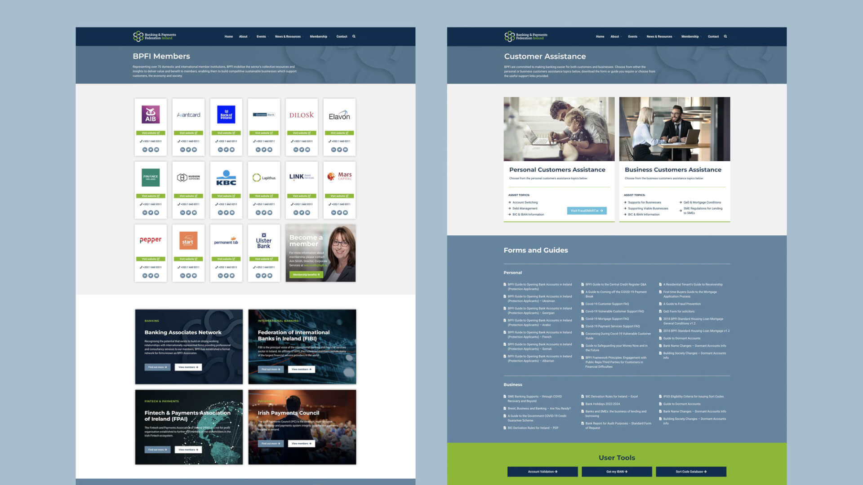Click 'Visit FraudSMART' button on Personal Assistance

tap(587, 211)
